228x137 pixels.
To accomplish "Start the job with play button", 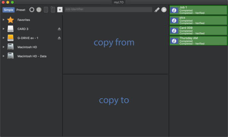I will 164,10.
